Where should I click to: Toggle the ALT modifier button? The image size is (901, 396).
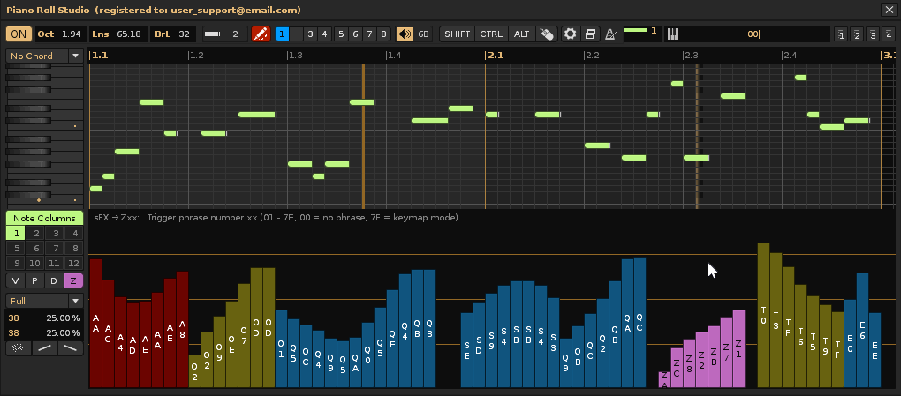pyautogui.click(x=522, y=34)
